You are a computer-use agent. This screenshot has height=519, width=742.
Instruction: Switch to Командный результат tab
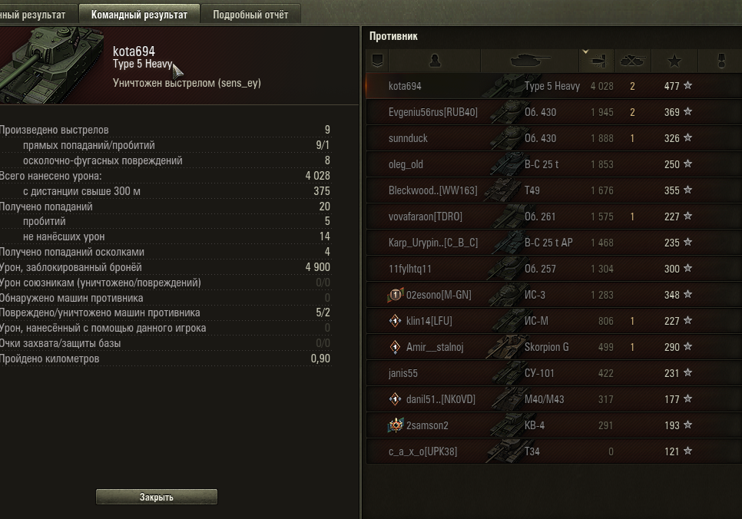[x=139, y=14]
